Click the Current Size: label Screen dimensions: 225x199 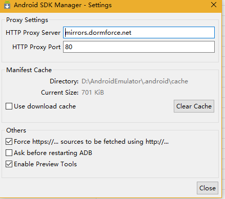pos(59,93)
